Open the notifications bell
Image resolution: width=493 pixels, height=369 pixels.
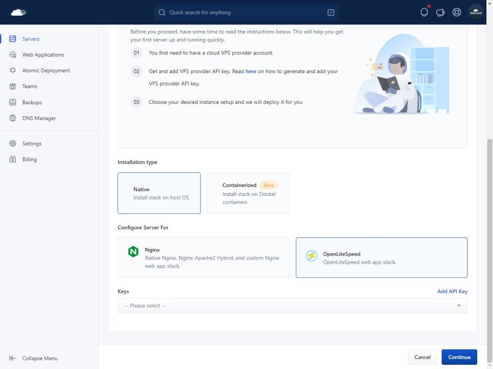click(x=424, y=12)
